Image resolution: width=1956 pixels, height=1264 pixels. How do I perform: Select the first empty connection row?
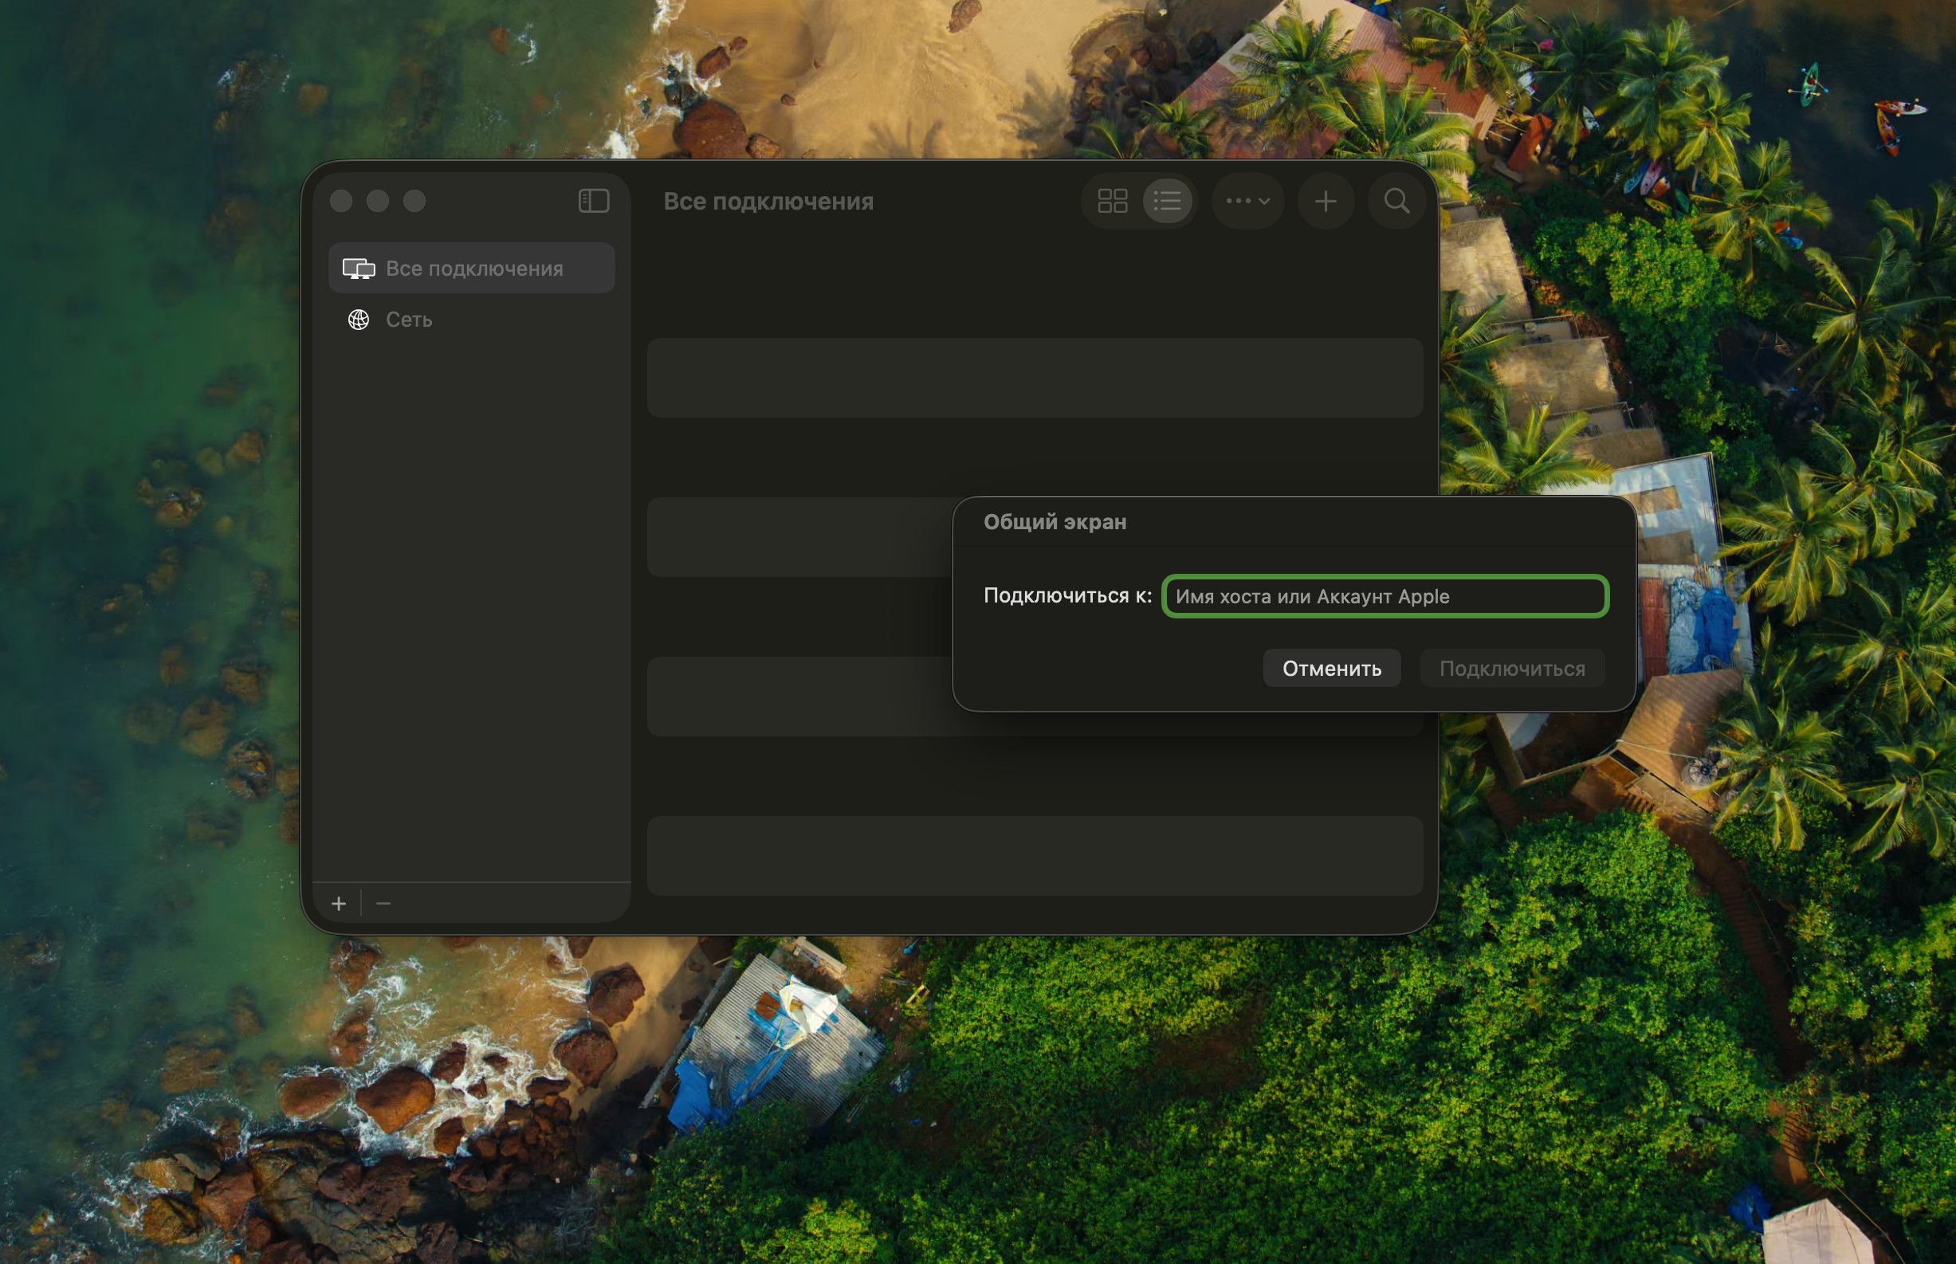[x=1035, y=378]
